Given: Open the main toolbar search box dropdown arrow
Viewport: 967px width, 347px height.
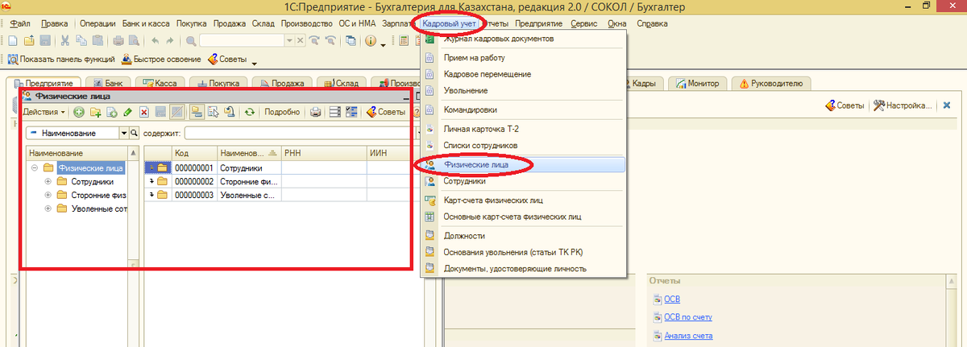Looking at the screenshot, I should 289,40.
